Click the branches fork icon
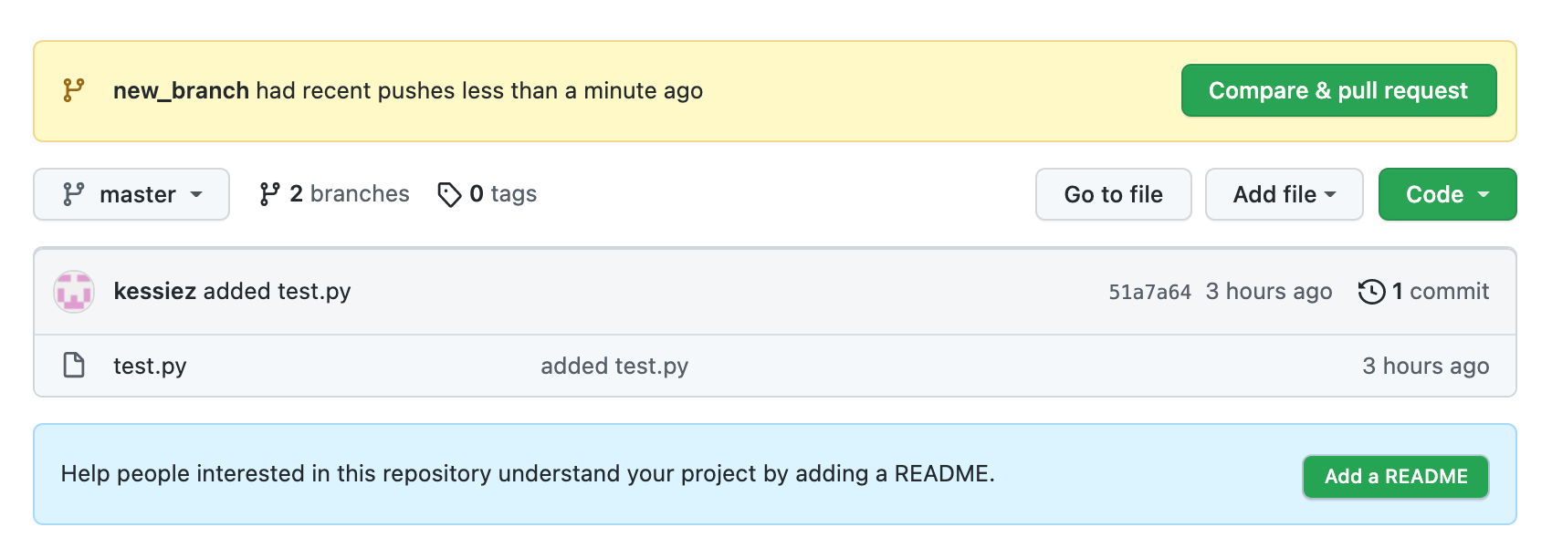The image size is (1552, 558). click(269, 194)
